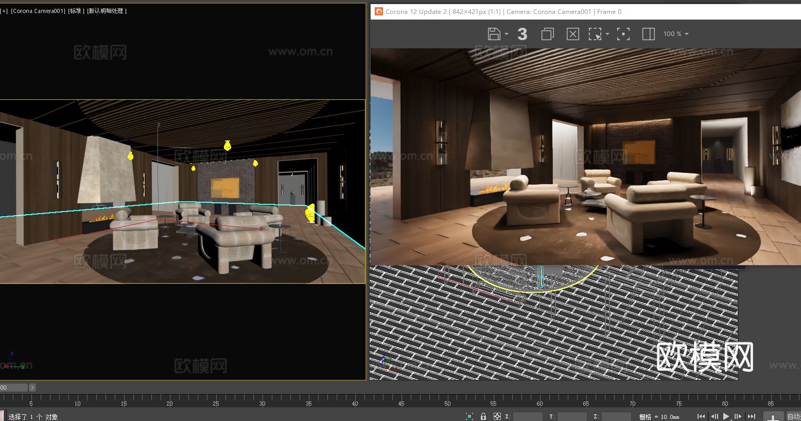Viewport: 801px width, 421px height.
Task: Open the [默认明暗处理] viewport menu
Action: 107,11
